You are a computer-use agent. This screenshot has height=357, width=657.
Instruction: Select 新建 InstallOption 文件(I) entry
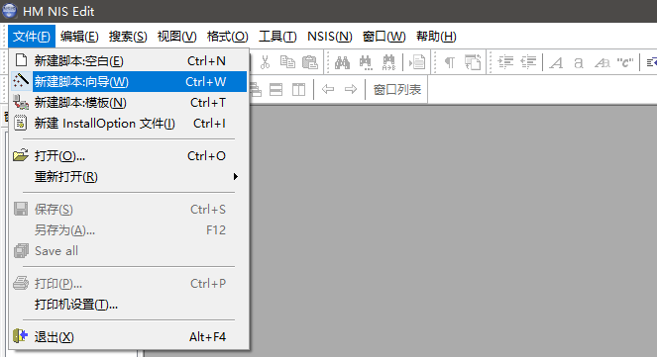tap(129, 124)
